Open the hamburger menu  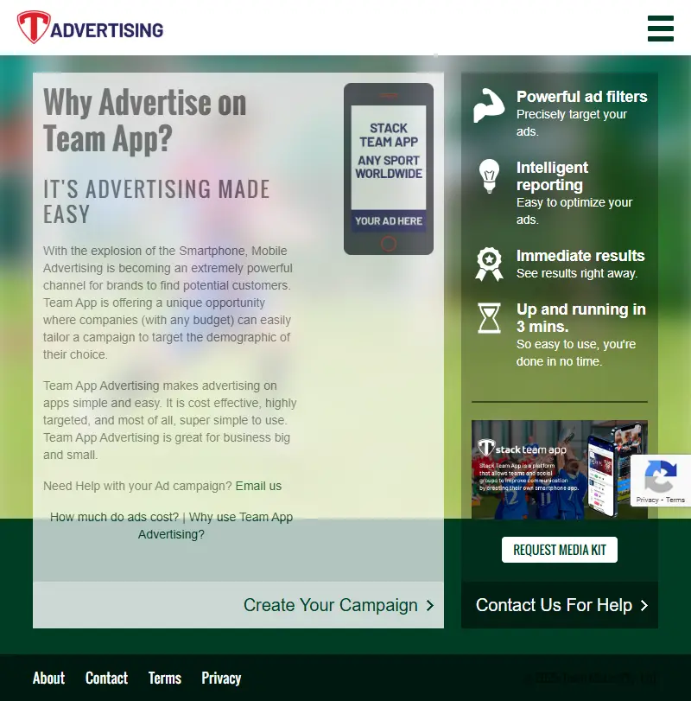pos(660,29)
